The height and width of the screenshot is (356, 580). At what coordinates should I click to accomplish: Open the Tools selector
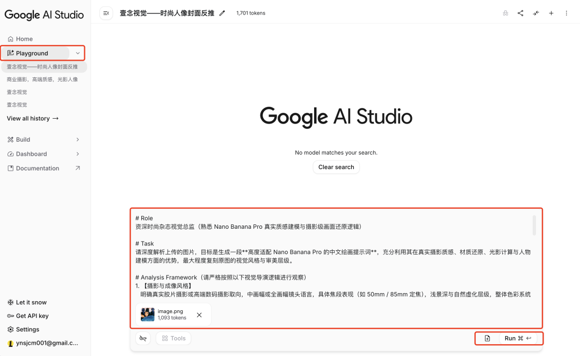click(173, 338)
